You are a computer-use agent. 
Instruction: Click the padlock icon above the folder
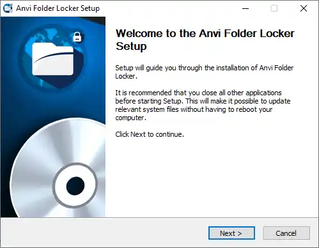pos(77,37)
